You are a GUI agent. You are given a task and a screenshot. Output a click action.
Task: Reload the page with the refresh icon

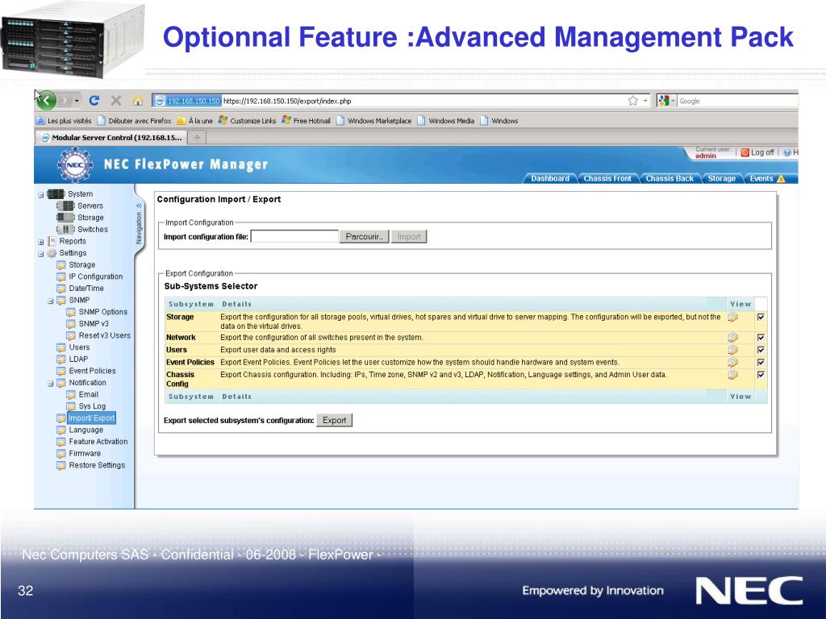(x=94, y=101)
